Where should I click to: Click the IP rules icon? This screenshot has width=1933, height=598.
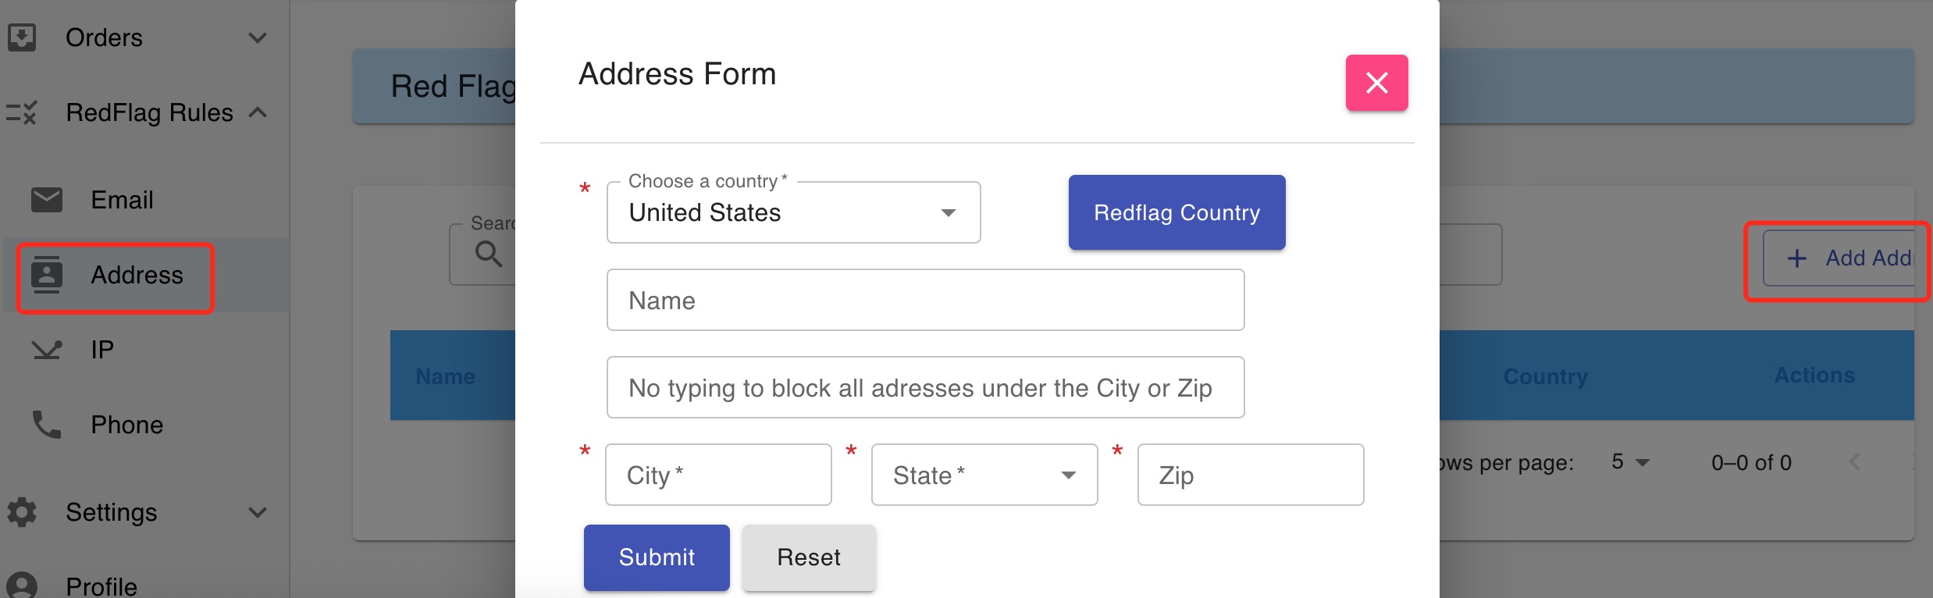click(47, 350)
